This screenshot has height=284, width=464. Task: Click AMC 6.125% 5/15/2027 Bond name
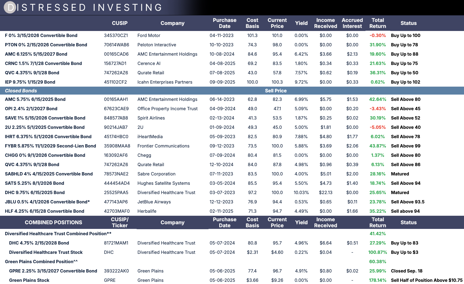point(36,54)
